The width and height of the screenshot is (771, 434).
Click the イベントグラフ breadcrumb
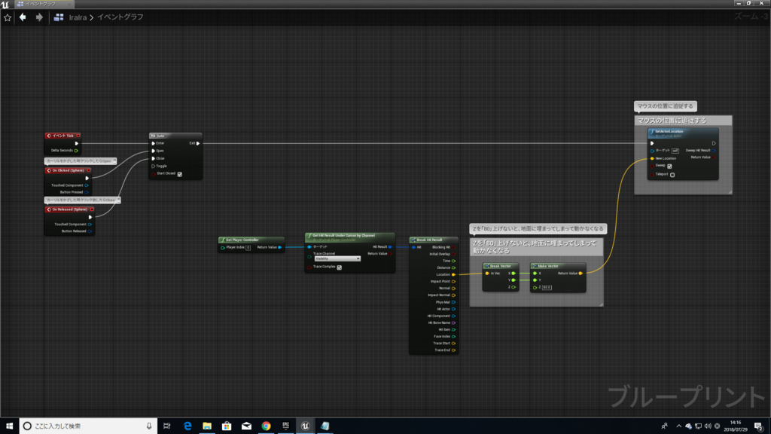120,17
